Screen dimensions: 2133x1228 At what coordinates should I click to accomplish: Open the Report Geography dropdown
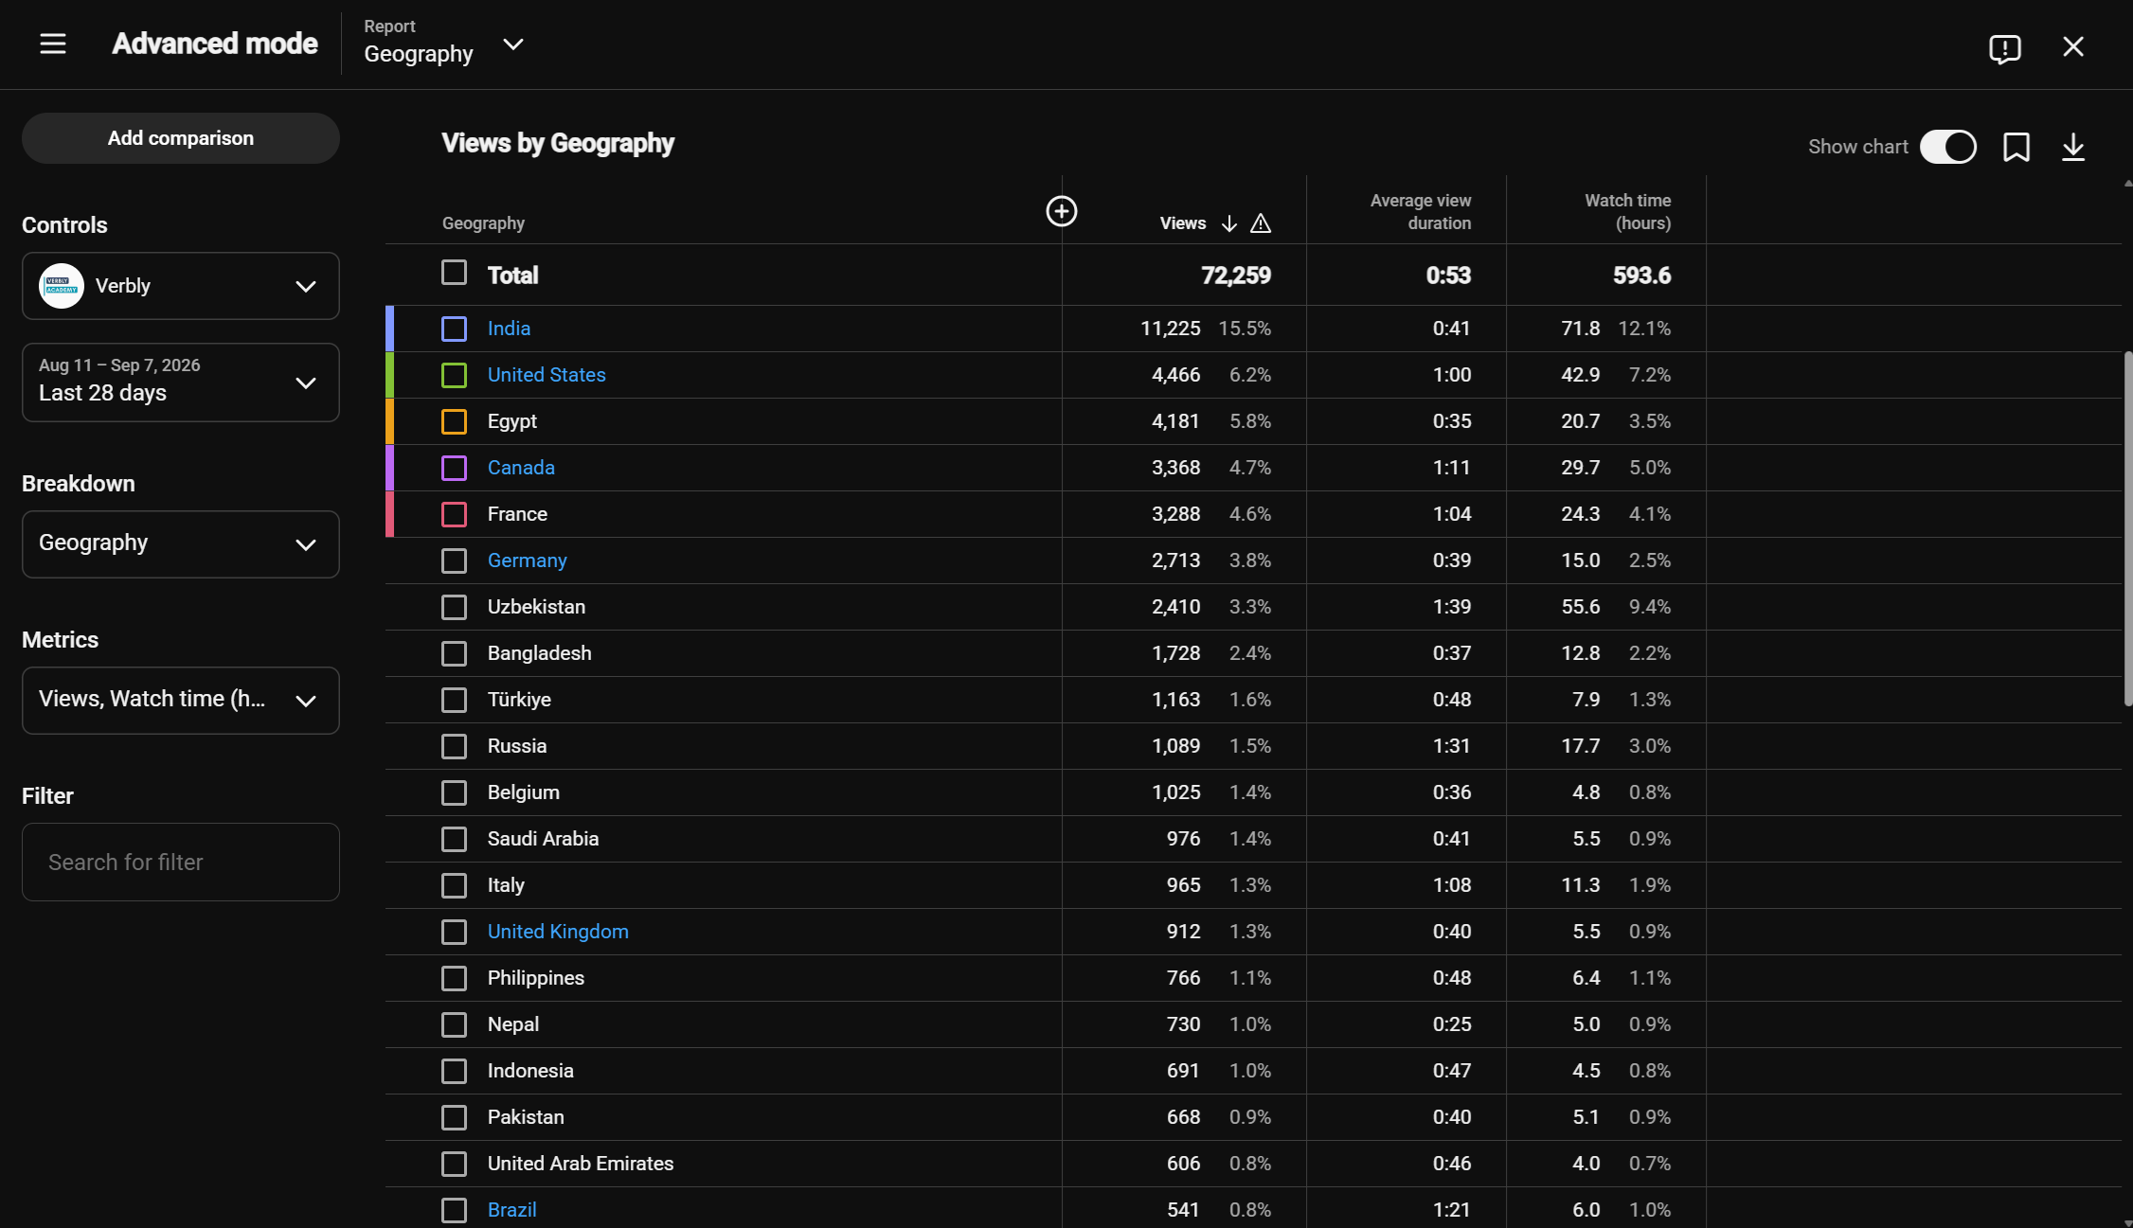tap(444, 44)
